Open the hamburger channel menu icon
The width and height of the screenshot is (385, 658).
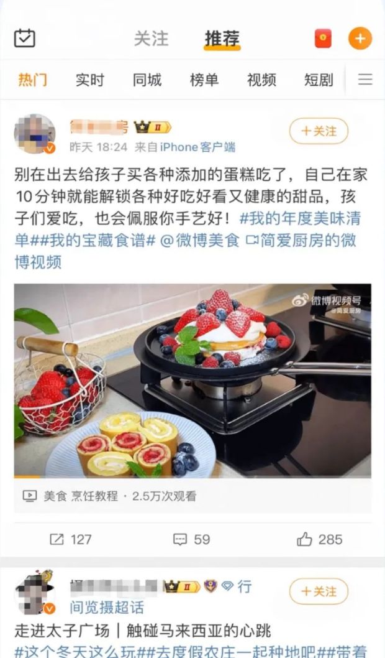(365, 80)
